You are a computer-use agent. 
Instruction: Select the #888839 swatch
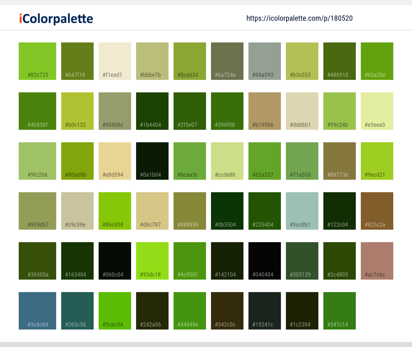(190, 211)
